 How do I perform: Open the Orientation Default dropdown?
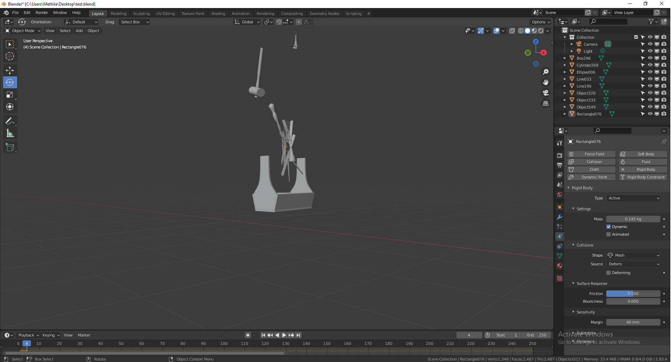[x=81, y=22]
